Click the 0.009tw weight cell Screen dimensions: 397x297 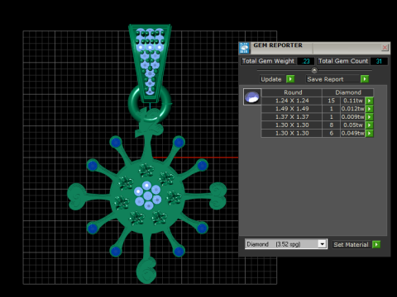pos(353,117)
